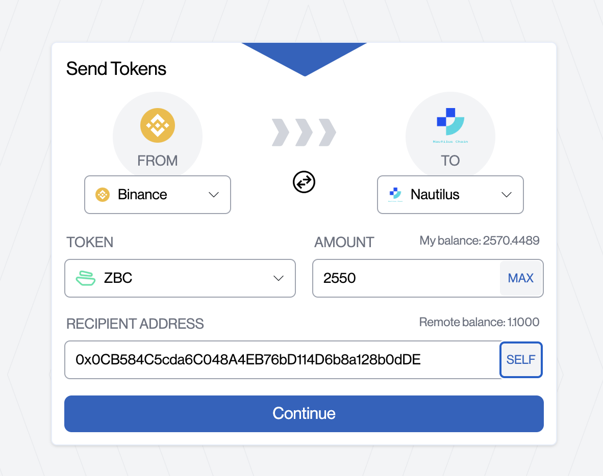Click the chevron arrow in the Nautilus dropdown
The height and width of the screenshot is (476, 603).
coord(507,195)
